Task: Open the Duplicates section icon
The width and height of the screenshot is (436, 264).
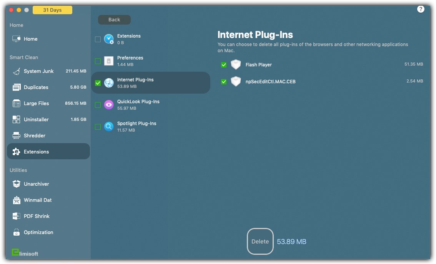Action: pos(17,87)
